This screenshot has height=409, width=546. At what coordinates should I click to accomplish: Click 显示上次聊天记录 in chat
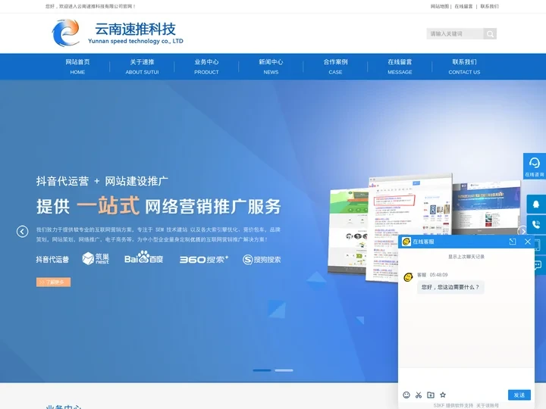point(466,257)
